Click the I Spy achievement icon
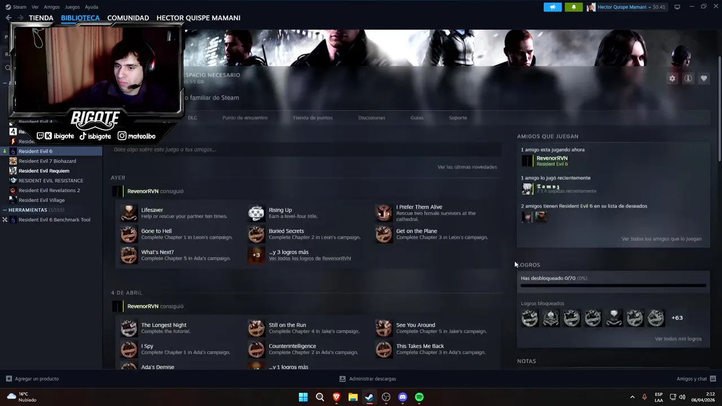The height and width of the screenshot is (406, 722). coord(129,349)
